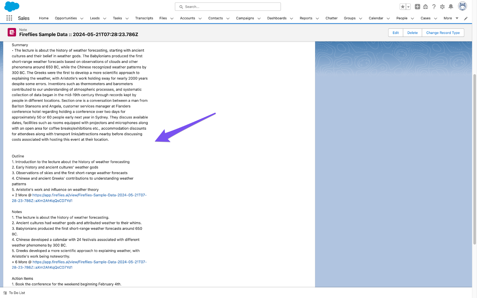Open the Tasks tab
This screenshot has height=298, width=477.
(x=117, y=18)
